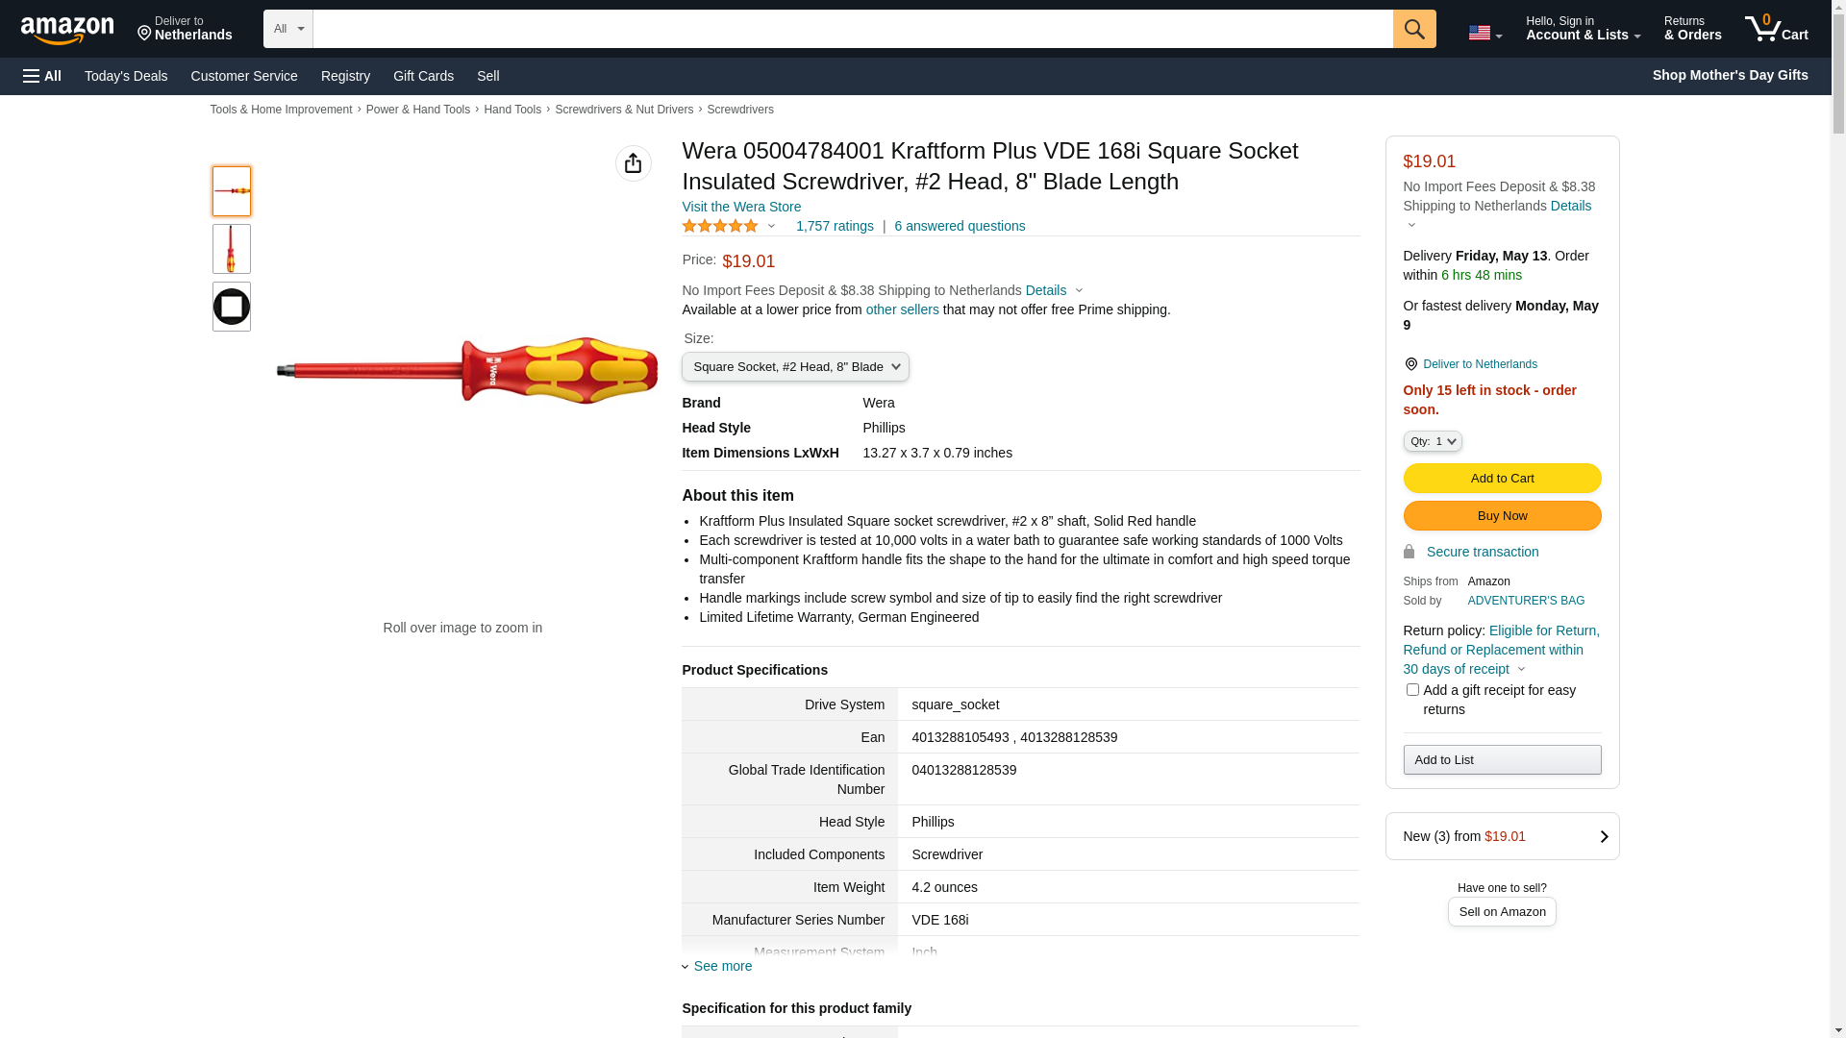Click the Amazon logo
The image size is (1846, 1038).
pyautogui.click(x=67, y=31)
